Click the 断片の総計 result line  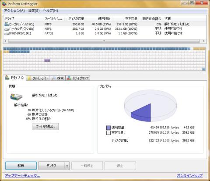[40, 114]
